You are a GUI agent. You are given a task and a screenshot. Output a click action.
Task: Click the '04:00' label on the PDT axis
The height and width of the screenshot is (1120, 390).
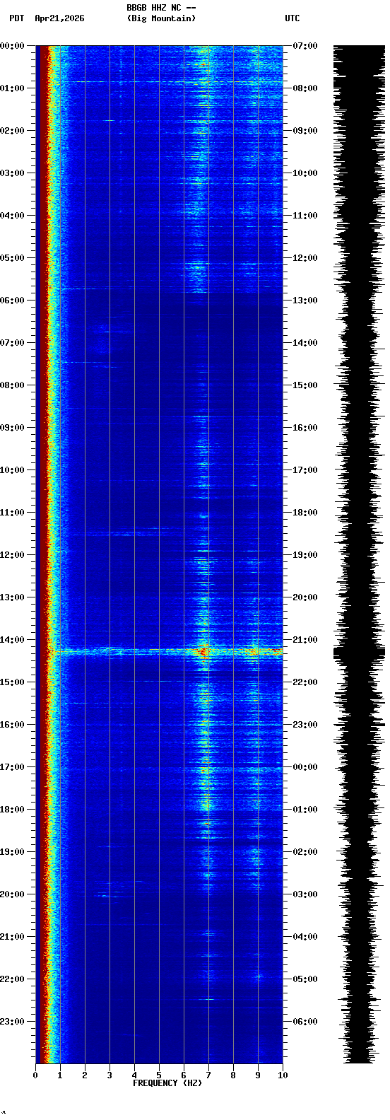(x=12, y=216)
